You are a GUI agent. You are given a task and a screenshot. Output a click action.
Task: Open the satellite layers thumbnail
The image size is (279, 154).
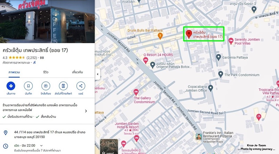pyautogui.click(x=109, y=147)
